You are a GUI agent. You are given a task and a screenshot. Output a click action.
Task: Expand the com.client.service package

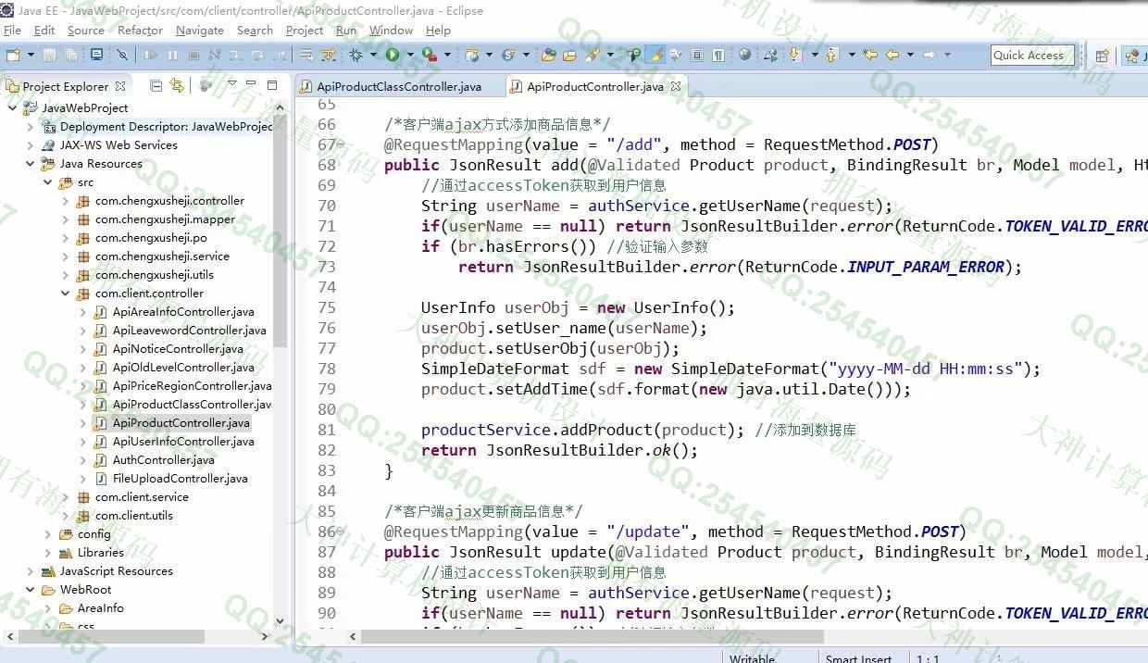coord(66,496)
